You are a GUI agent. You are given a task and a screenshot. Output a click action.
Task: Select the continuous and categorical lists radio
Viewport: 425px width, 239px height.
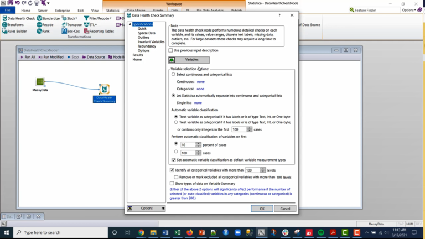tap(173, 74)
